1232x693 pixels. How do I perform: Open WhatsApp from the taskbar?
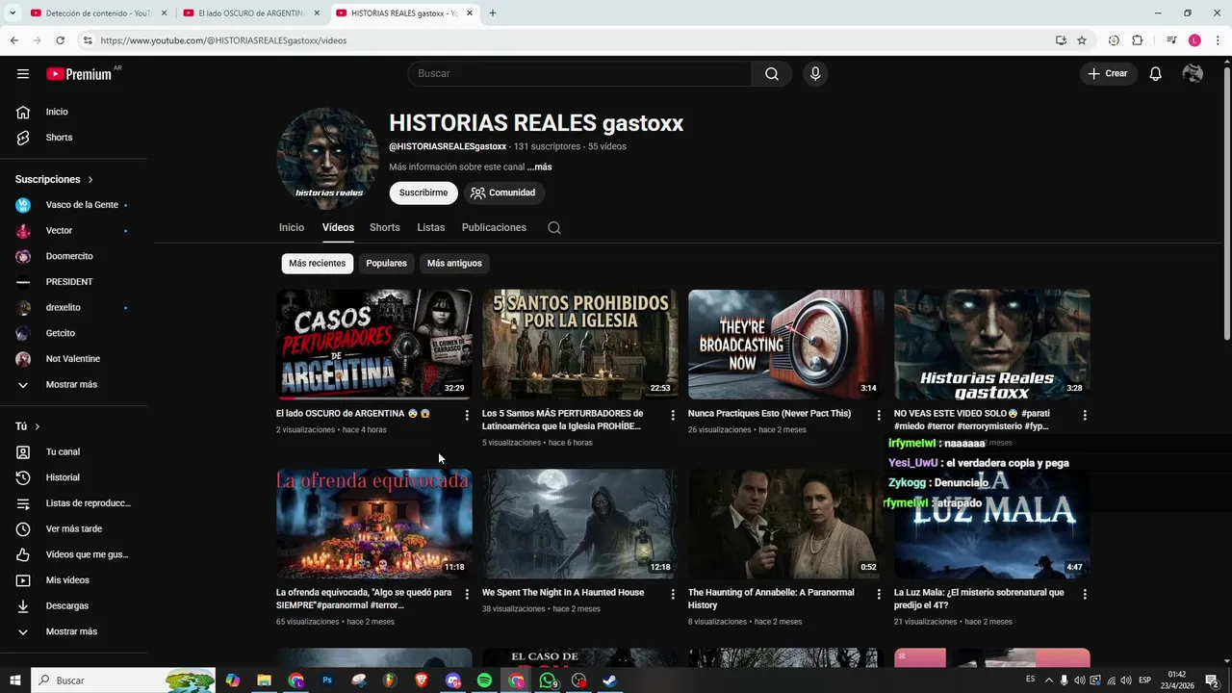click(x=548, y=680)
